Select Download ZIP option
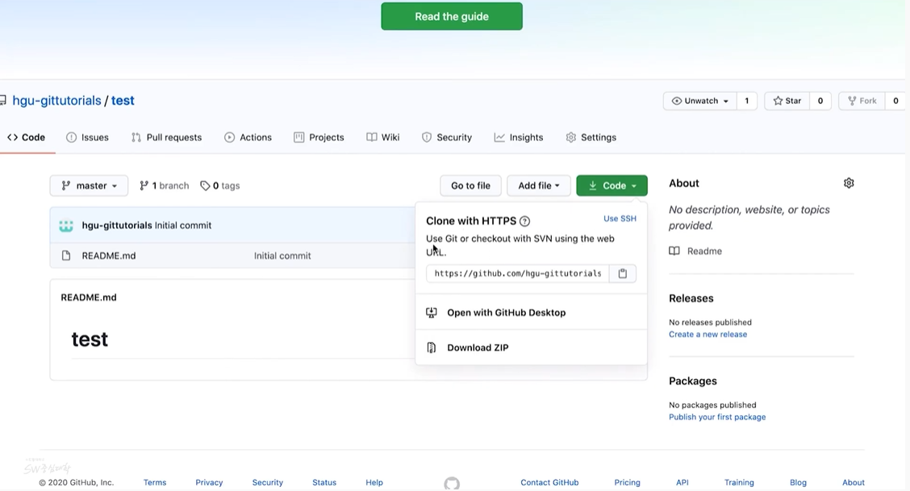The height and width of the screenshot is (491, 910). tap(531, 347)
